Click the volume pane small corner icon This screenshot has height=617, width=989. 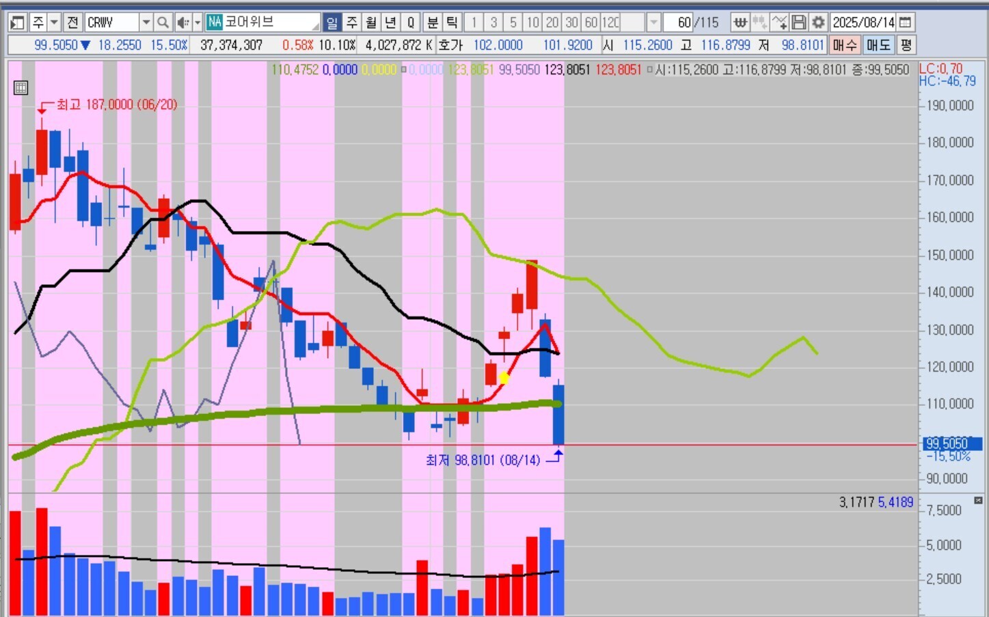pos(978,501)
